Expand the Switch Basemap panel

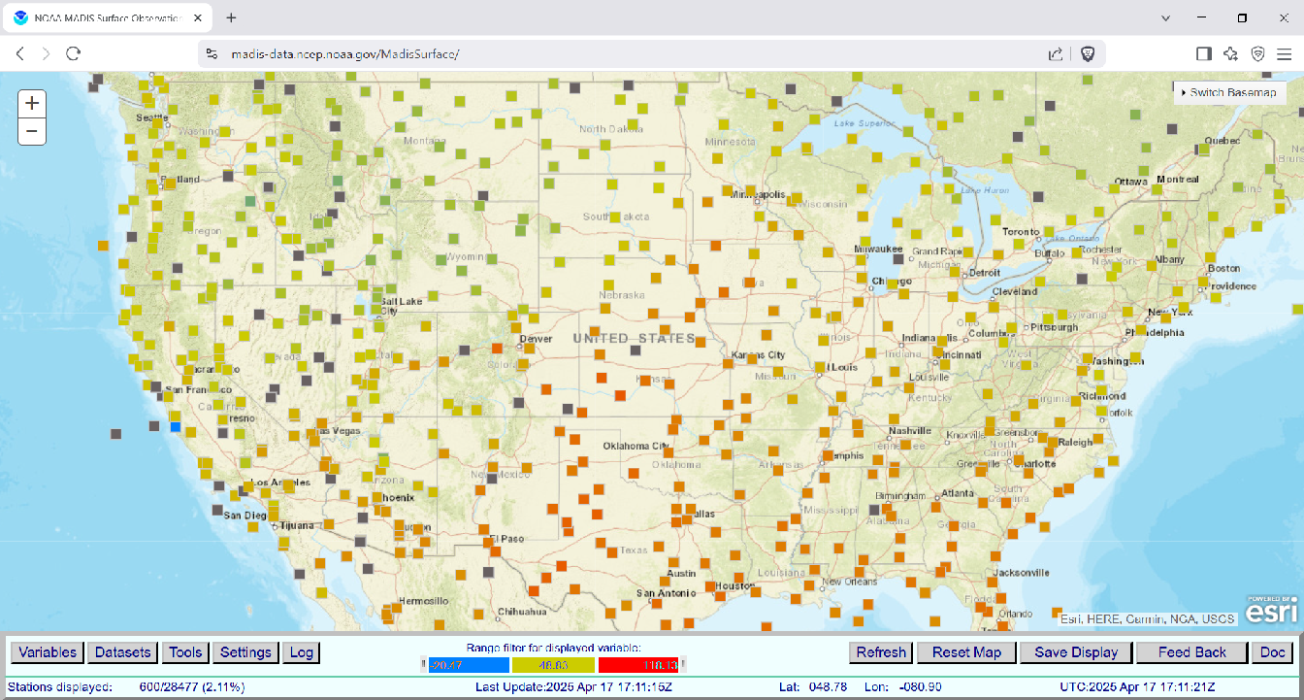[1229, 92]
